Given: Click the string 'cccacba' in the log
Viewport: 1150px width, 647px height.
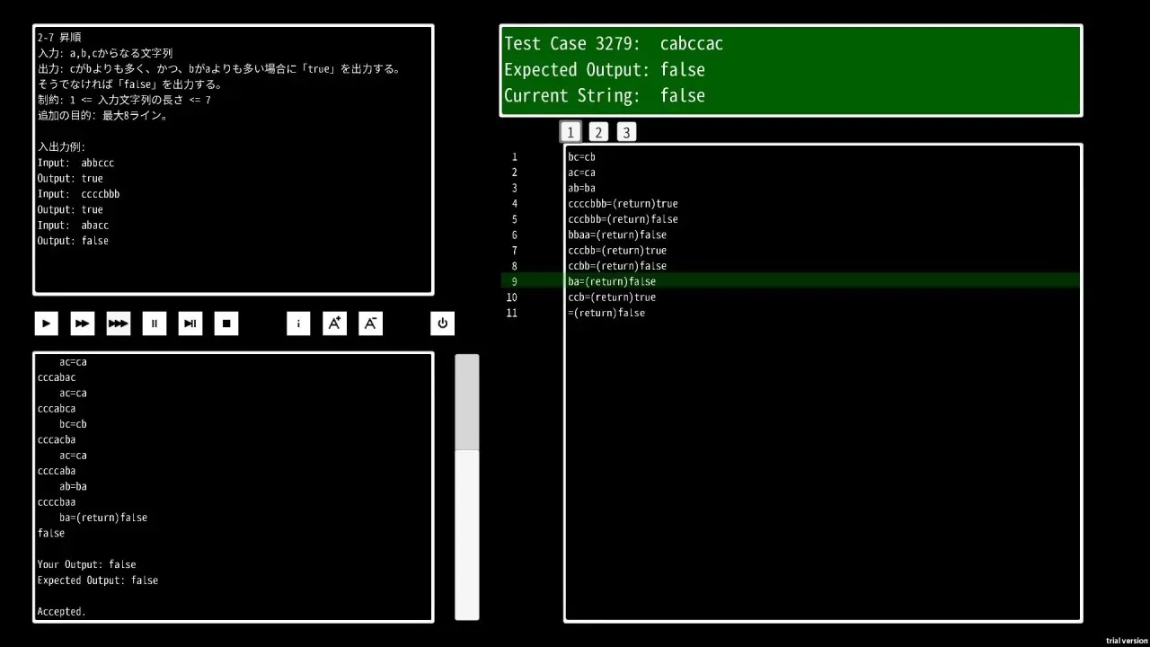Looking at the screenshot, I should 57,439.
